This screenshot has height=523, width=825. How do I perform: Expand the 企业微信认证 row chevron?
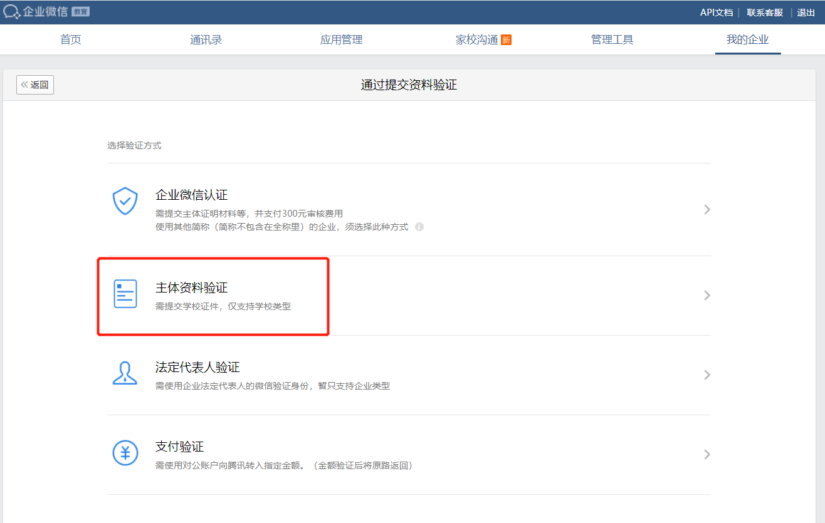707,209
